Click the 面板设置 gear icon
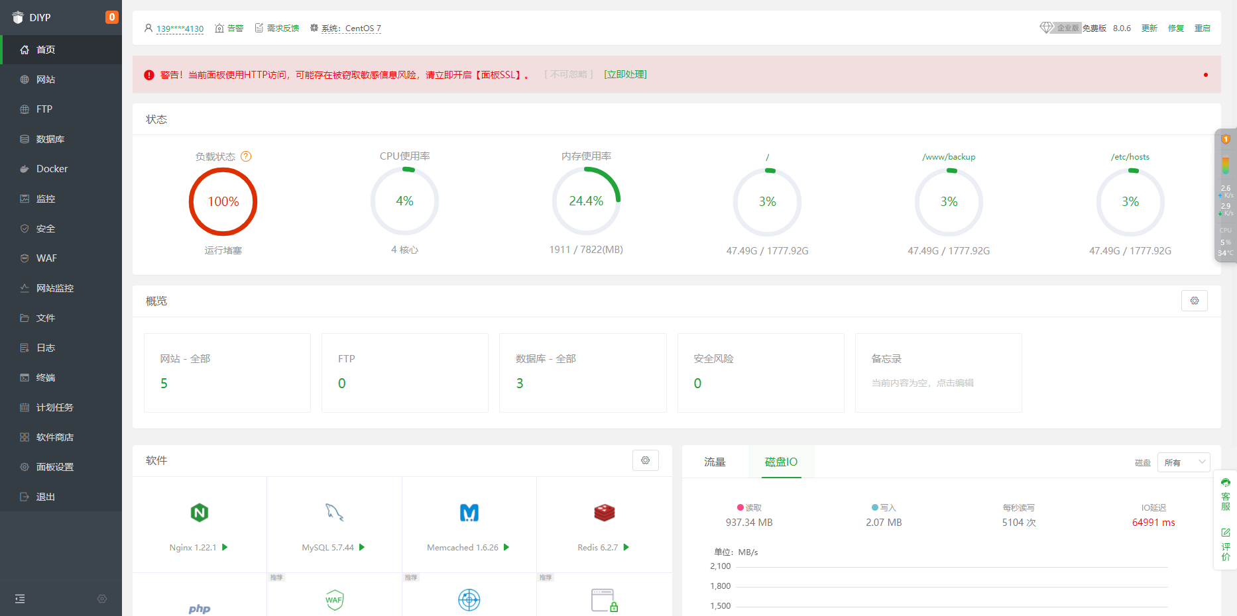This screenshot has width=1237, height=616. click(25, 467)
